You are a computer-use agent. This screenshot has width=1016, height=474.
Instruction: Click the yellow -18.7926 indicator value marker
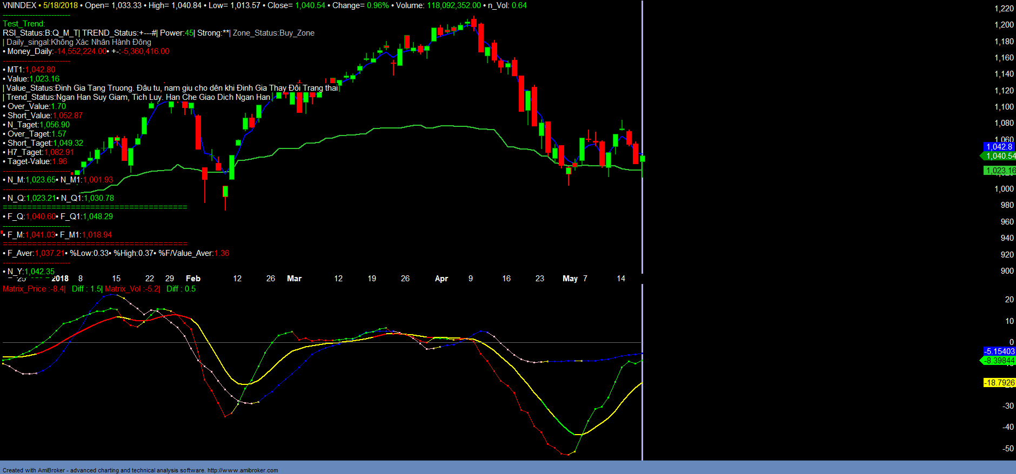coord(999,383)
